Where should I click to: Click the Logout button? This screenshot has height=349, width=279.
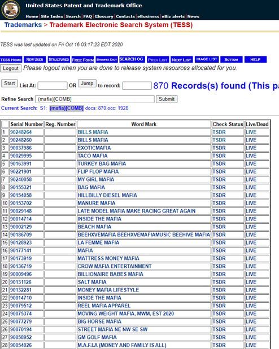tap(11, 68)
